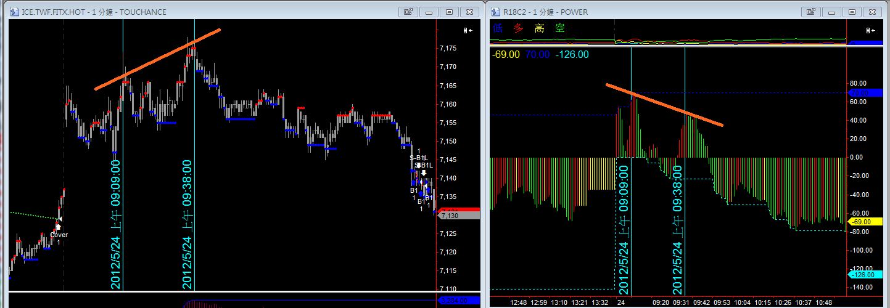Image resolution: width=890 pixels, height=308 pixels.
Task: Click the 09:20 time axis label
Action: click(x=661, y=302)
